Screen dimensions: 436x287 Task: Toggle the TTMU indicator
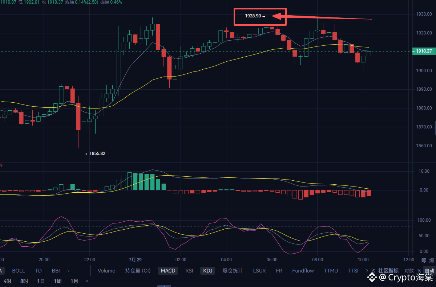coord(331,271)
